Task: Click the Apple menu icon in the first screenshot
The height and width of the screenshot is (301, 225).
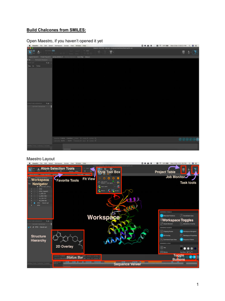Action: point(30,46)
